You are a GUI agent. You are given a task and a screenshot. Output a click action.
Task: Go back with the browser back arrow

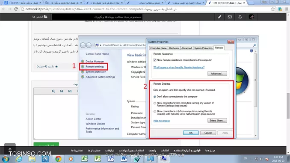point(4,9)
